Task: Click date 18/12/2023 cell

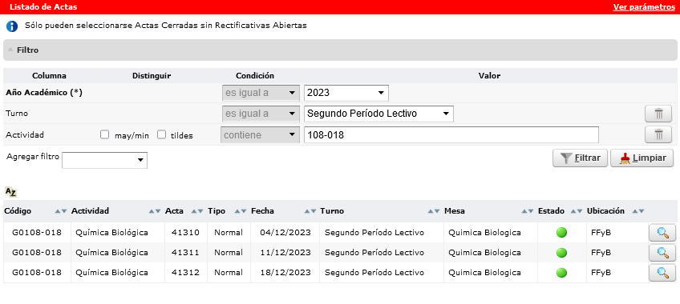Action: point(285,273)
